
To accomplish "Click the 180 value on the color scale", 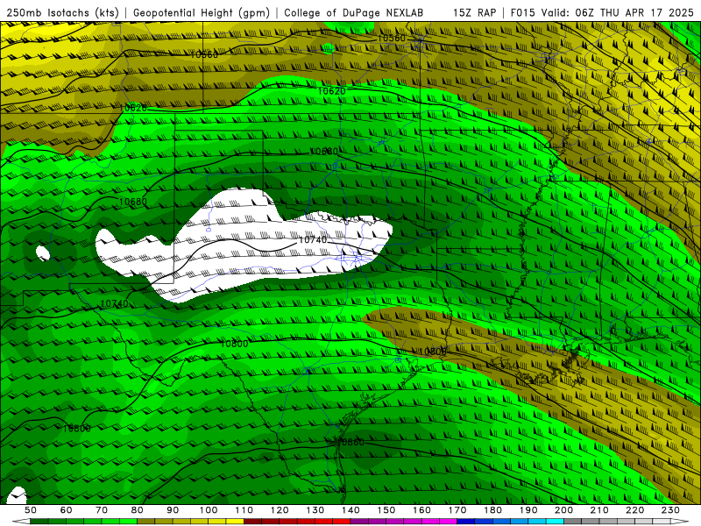I will pyautogui.click(x=493, y=510).
